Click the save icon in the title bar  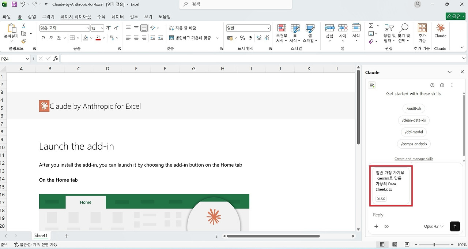[x=14, y=4]
